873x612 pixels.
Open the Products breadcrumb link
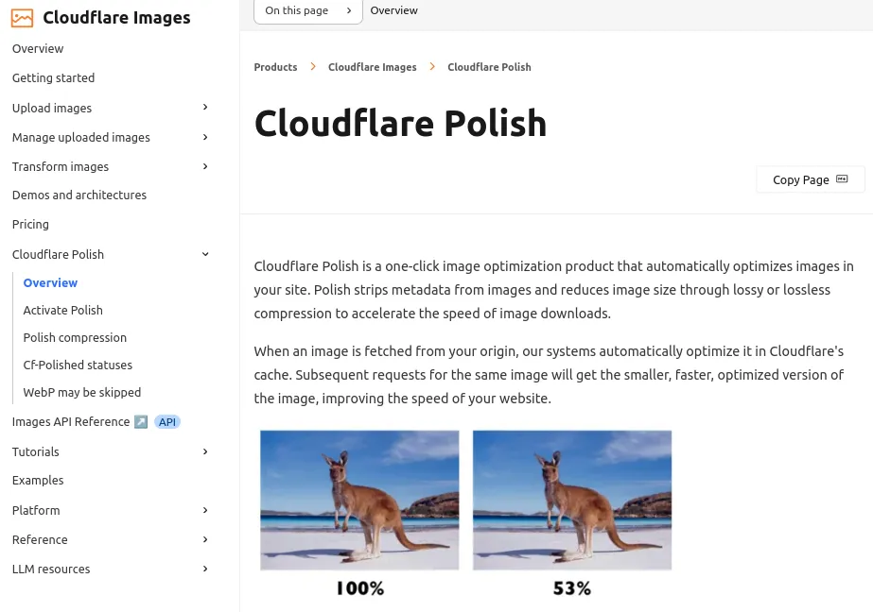275,67
